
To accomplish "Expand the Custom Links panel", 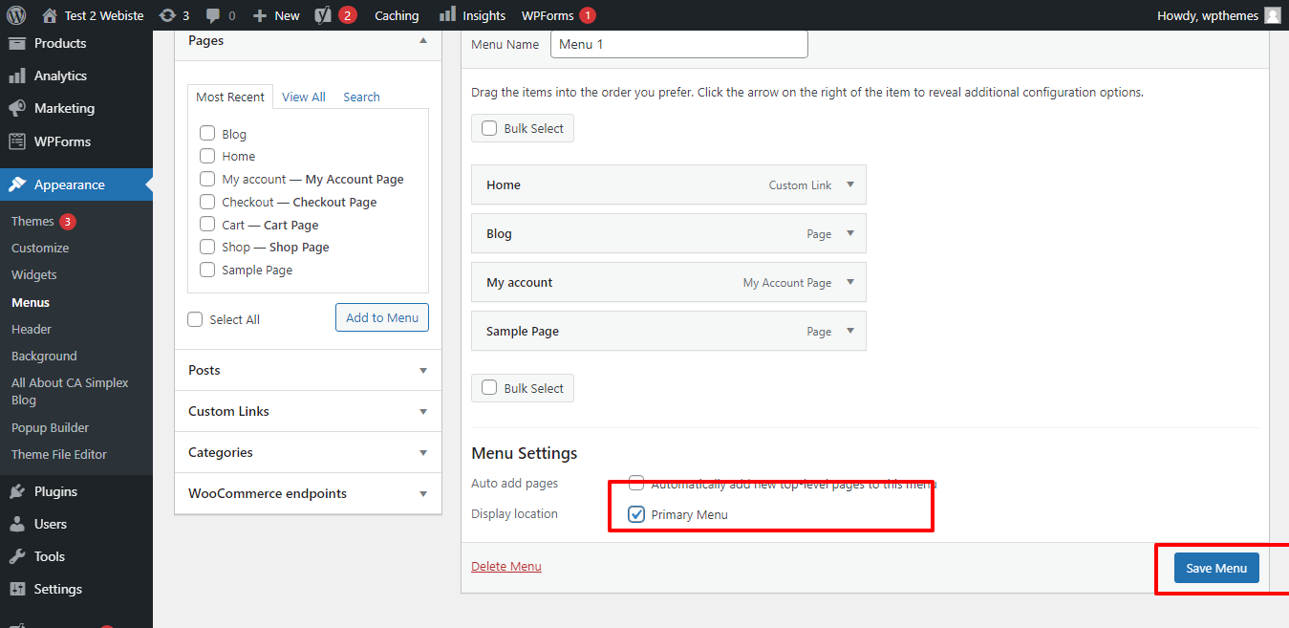I will 308,411.
